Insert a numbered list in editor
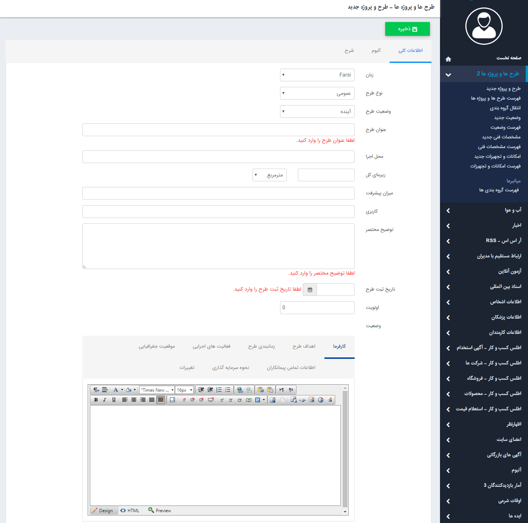Screen dimensions: 528x523 pos(219,390)
